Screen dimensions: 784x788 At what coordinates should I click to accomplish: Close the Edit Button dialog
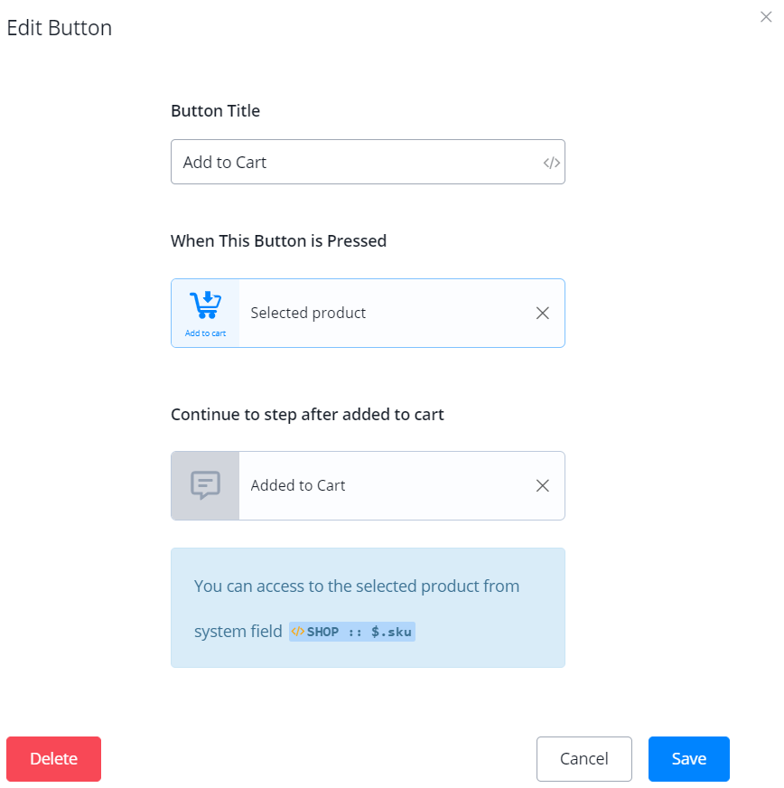(766, 16)
